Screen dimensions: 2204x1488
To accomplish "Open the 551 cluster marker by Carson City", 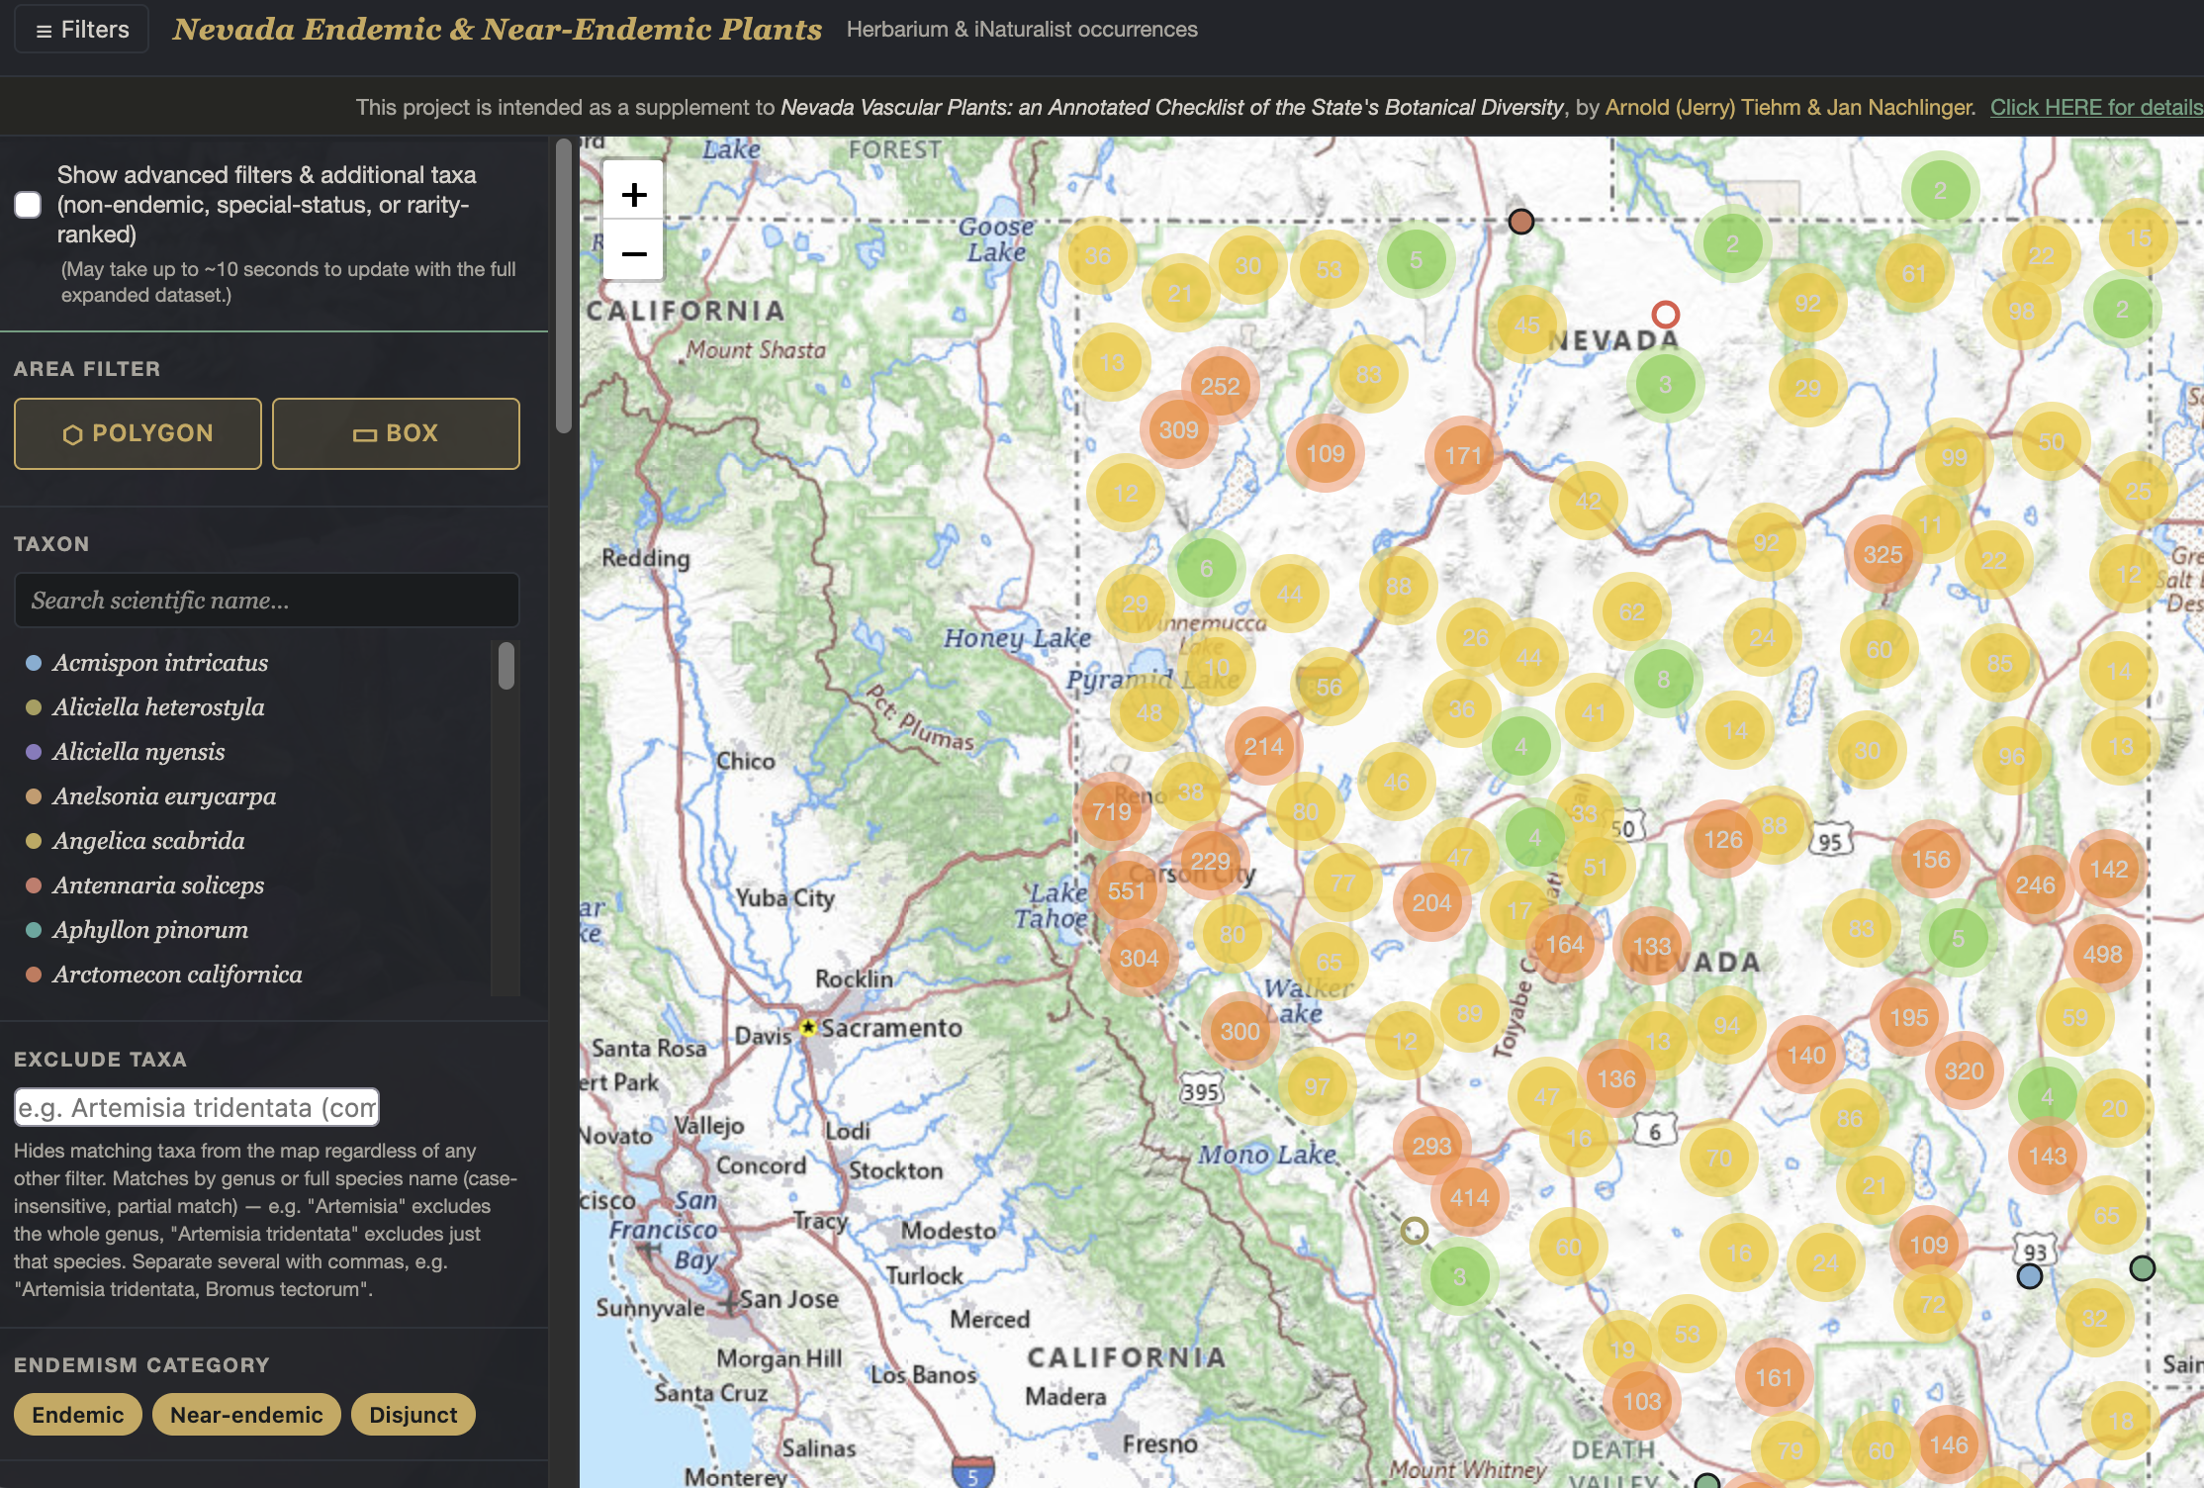I will pyautogui.click(x=1127, y=891).
